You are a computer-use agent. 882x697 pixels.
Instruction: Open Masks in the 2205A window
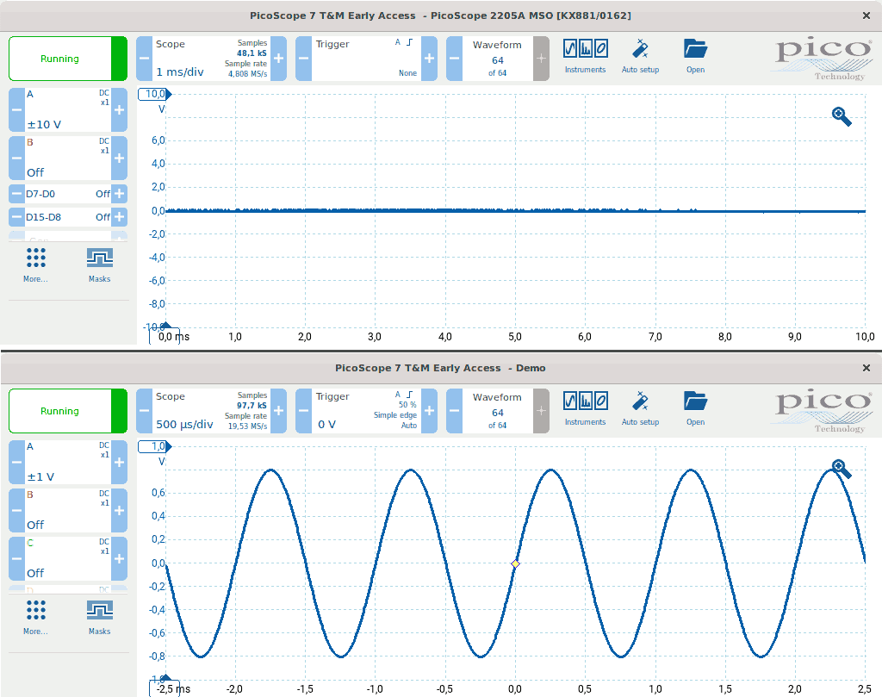tap(100, 265)
